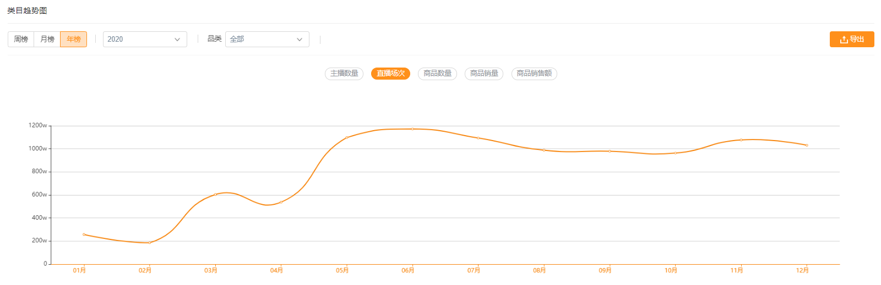Click the 06月 peak data point
The height and width of the screenshot is (285, 881).
click(412, 129)
